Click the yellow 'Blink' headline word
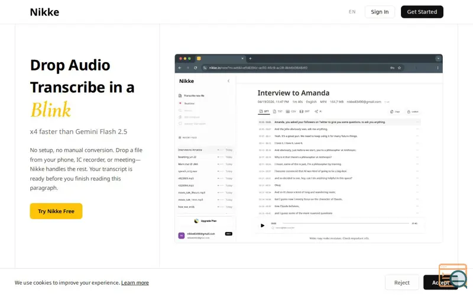The width and height of the screenshot is (473, 296). pos(50,110)
